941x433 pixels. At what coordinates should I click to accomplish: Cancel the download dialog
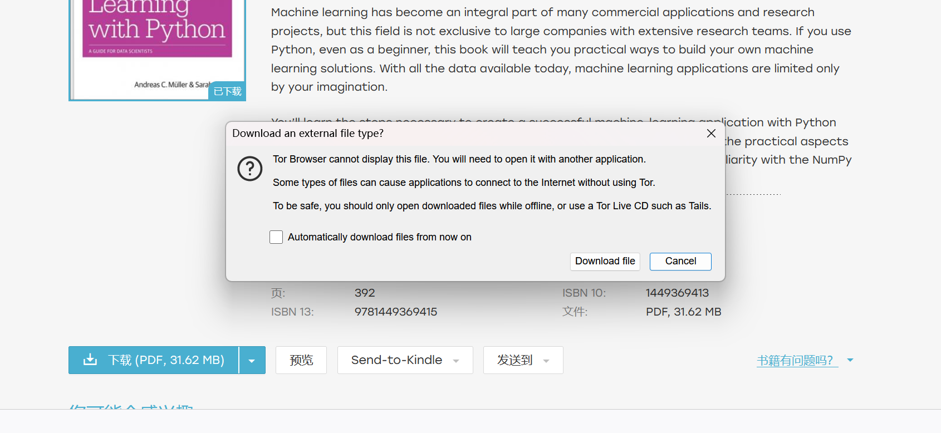(x=680, y=262)
